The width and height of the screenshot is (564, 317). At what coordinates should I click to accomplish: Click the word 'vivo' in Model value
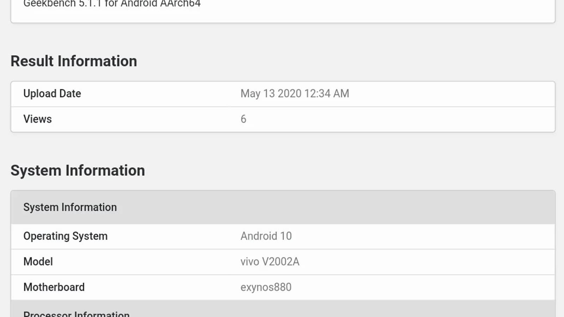250,262
